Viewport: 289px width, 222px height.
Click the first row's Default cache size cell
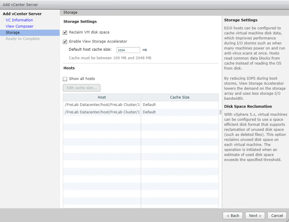pos(180,105)
